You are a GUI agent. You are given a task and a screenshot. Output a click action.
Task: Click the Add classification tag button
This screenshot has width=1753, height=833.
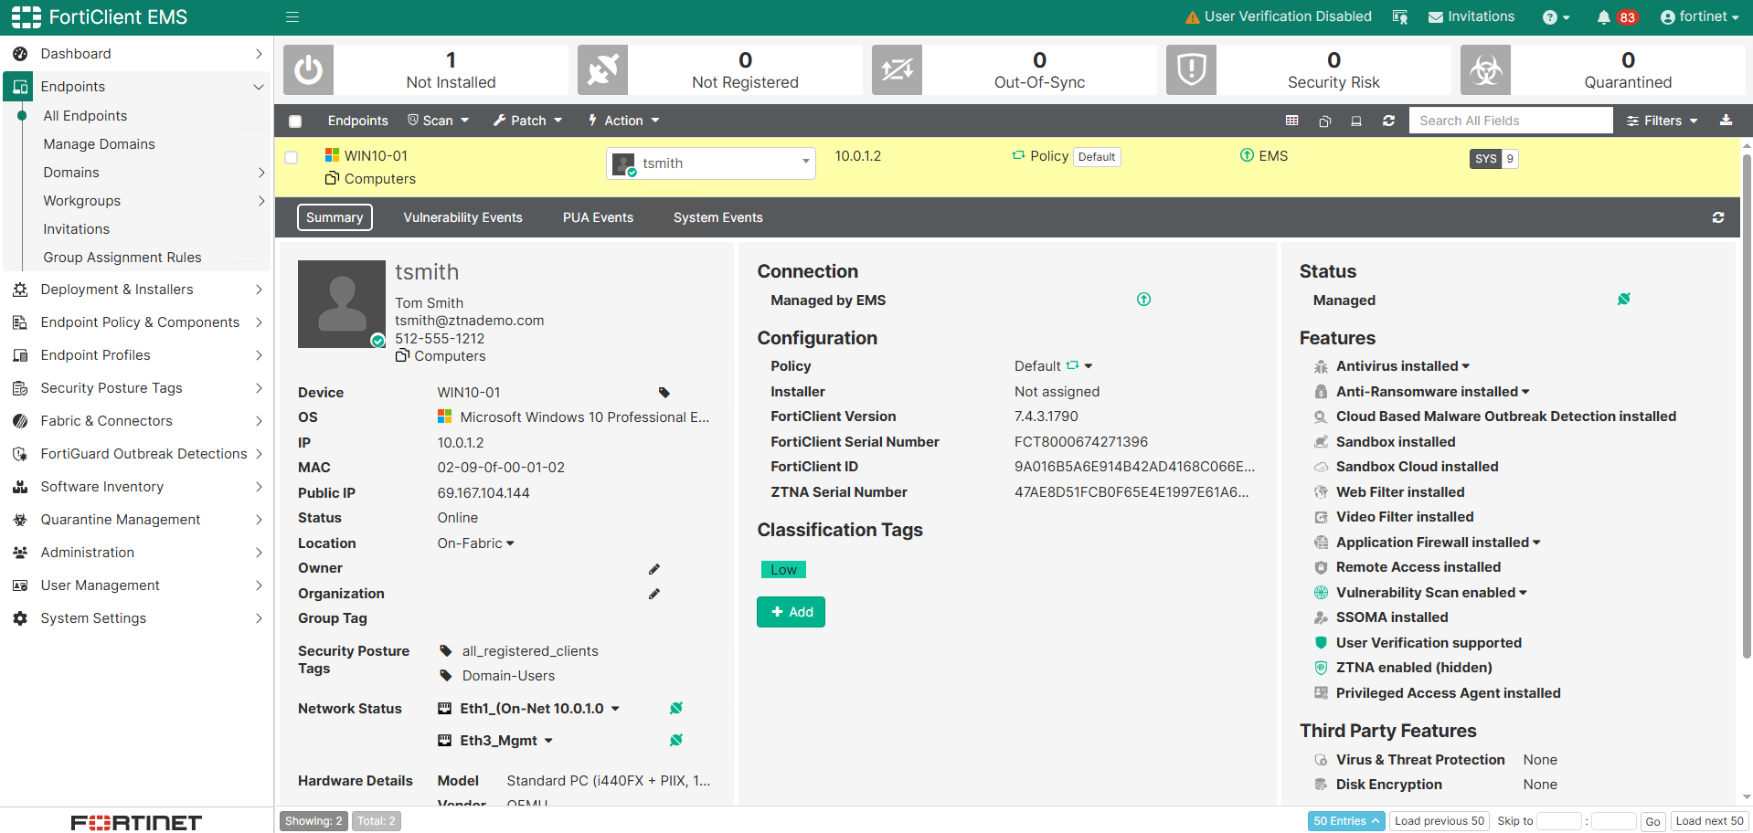click(791, 611)
